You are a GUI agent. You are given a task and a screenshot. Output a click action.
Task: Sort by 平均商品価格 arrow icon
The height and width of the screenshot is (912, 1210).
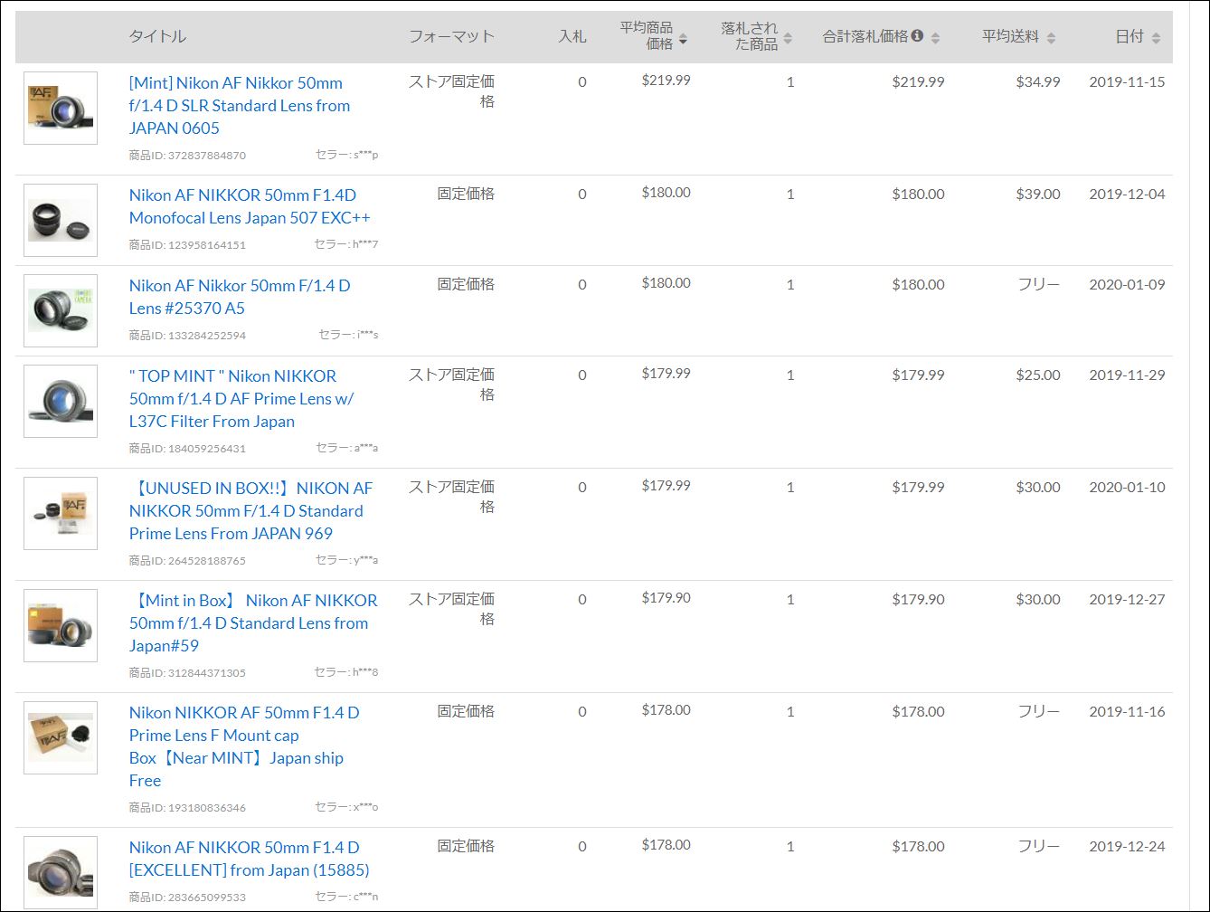[x=683, y=40]
